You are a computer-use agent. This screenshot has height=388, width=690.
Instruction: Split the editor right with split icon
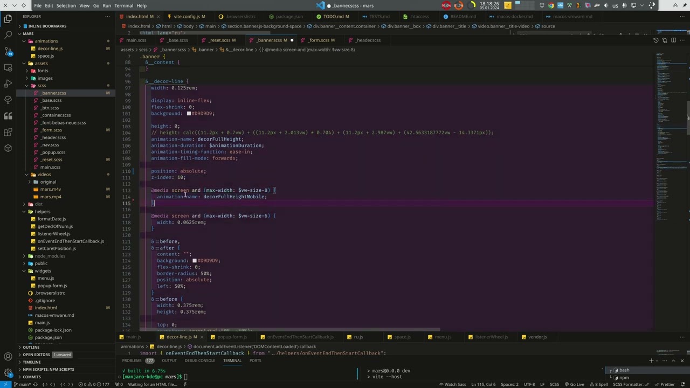tap(673, 40)
